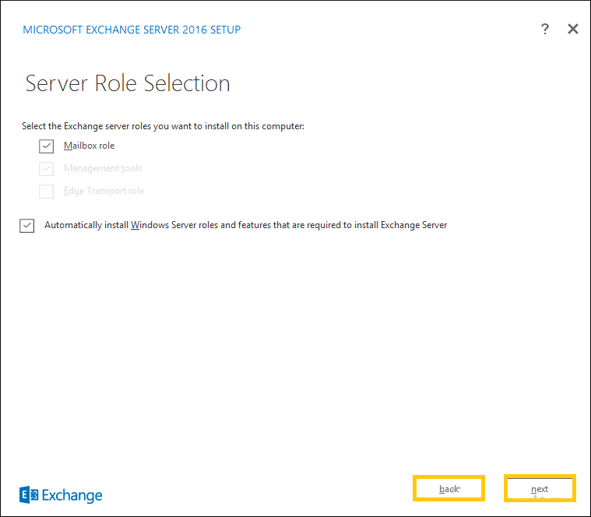Toggle automatic Windows Server roles install checkbox
This screenshot has width=591, height=517.
coord(26,226)
